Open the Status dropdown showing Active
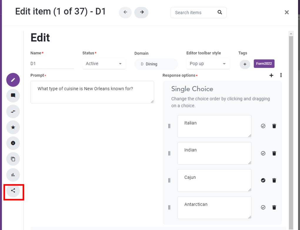The height and width of the screenshot is (230, 300). click(104, 64)
